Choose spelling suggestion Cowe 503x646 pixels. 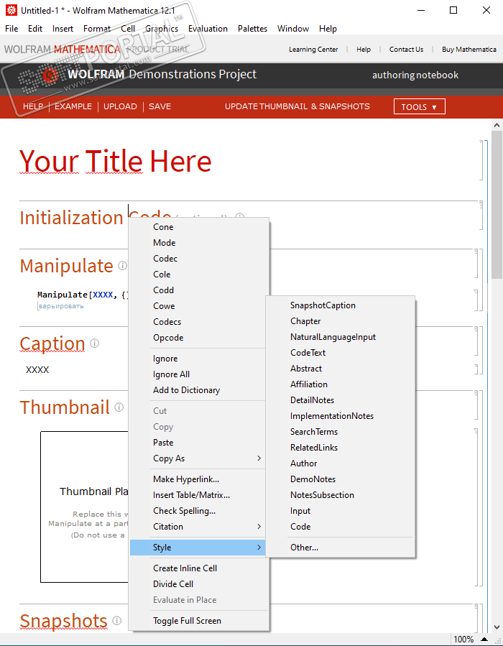click(199, 306)
